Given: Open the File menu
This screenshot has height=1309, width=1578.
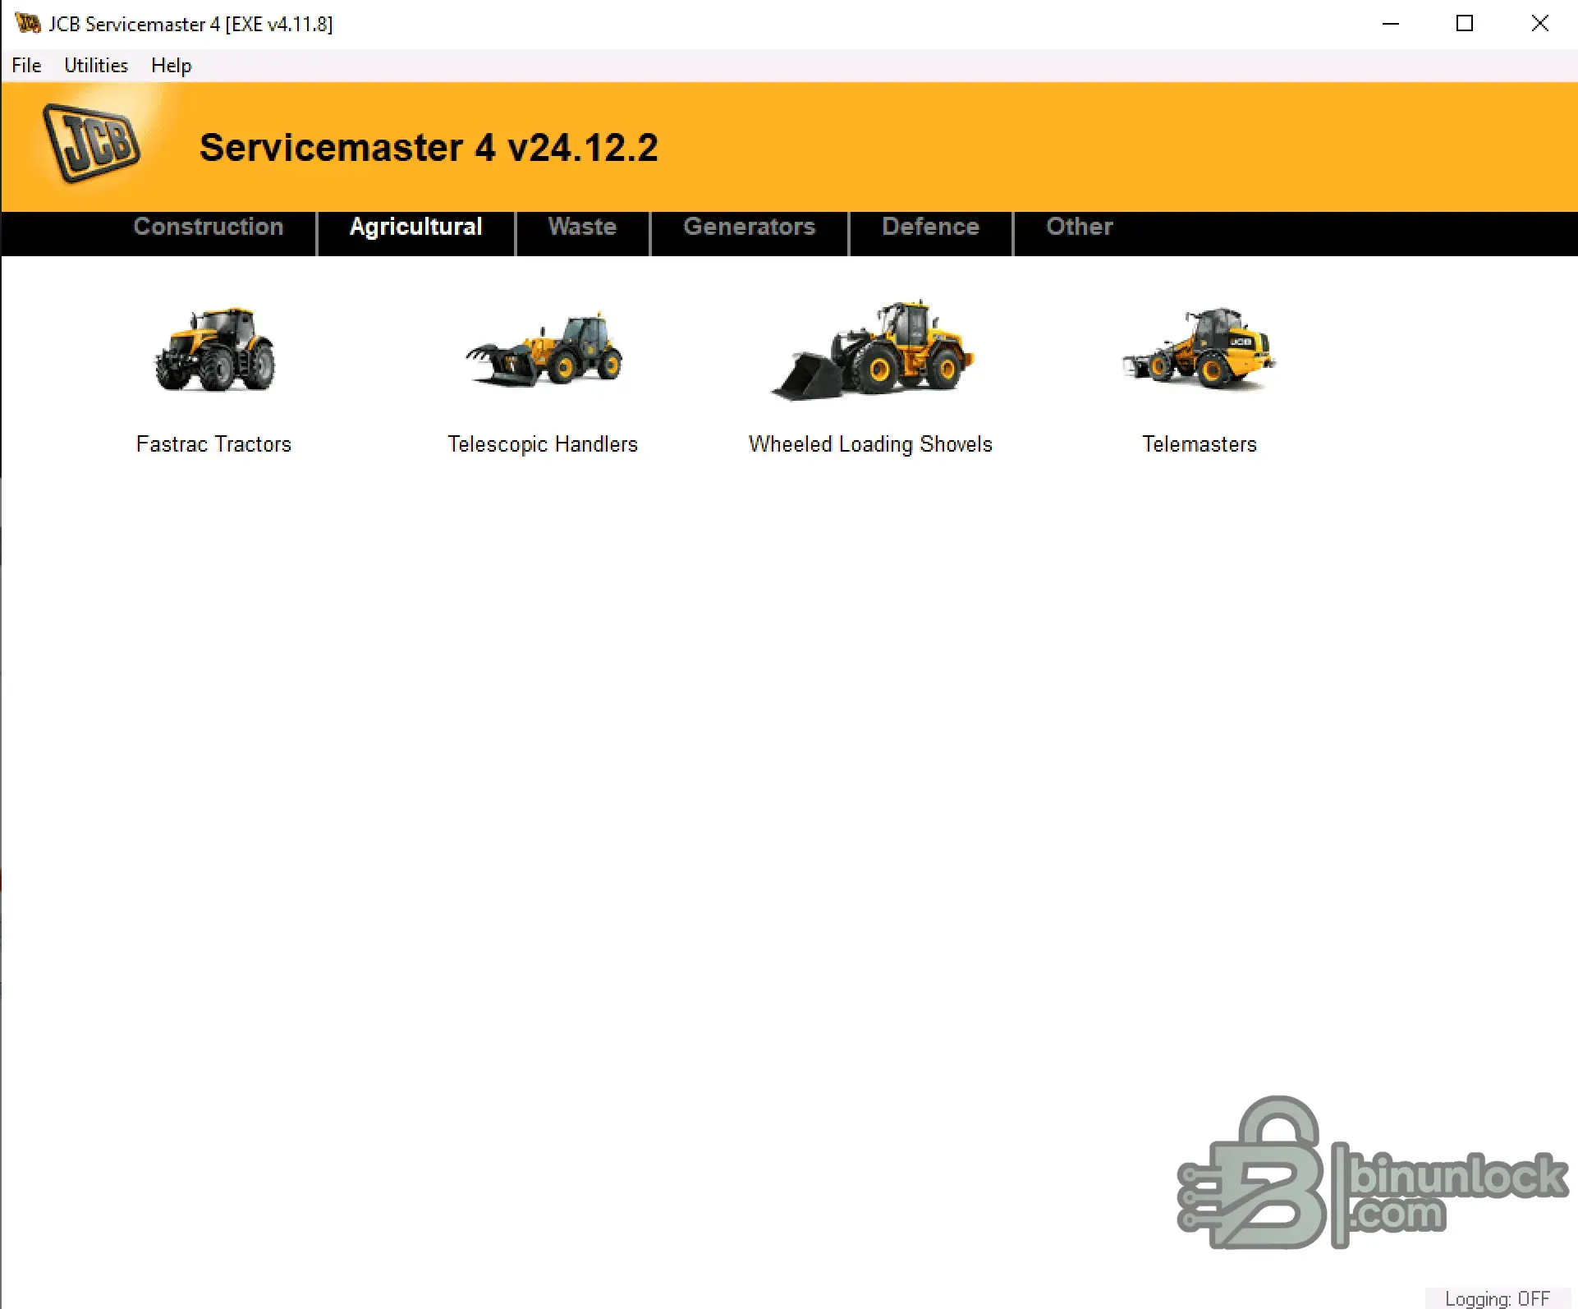Looking at the screenshot, I should (x=26, y=66).
